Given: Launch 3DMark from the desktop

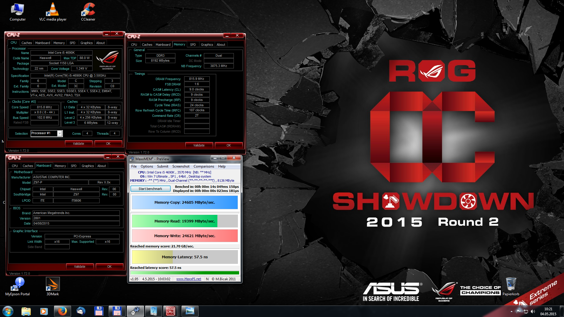Looking at the screenshot, I should [53, 286].
